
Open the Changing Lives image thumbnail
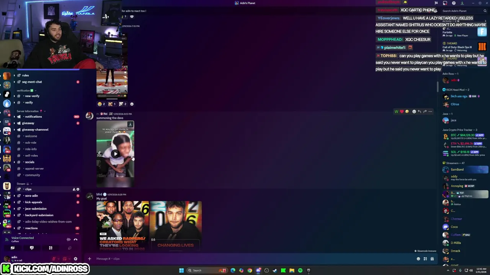pyautogui.click(x=176, y=225)
